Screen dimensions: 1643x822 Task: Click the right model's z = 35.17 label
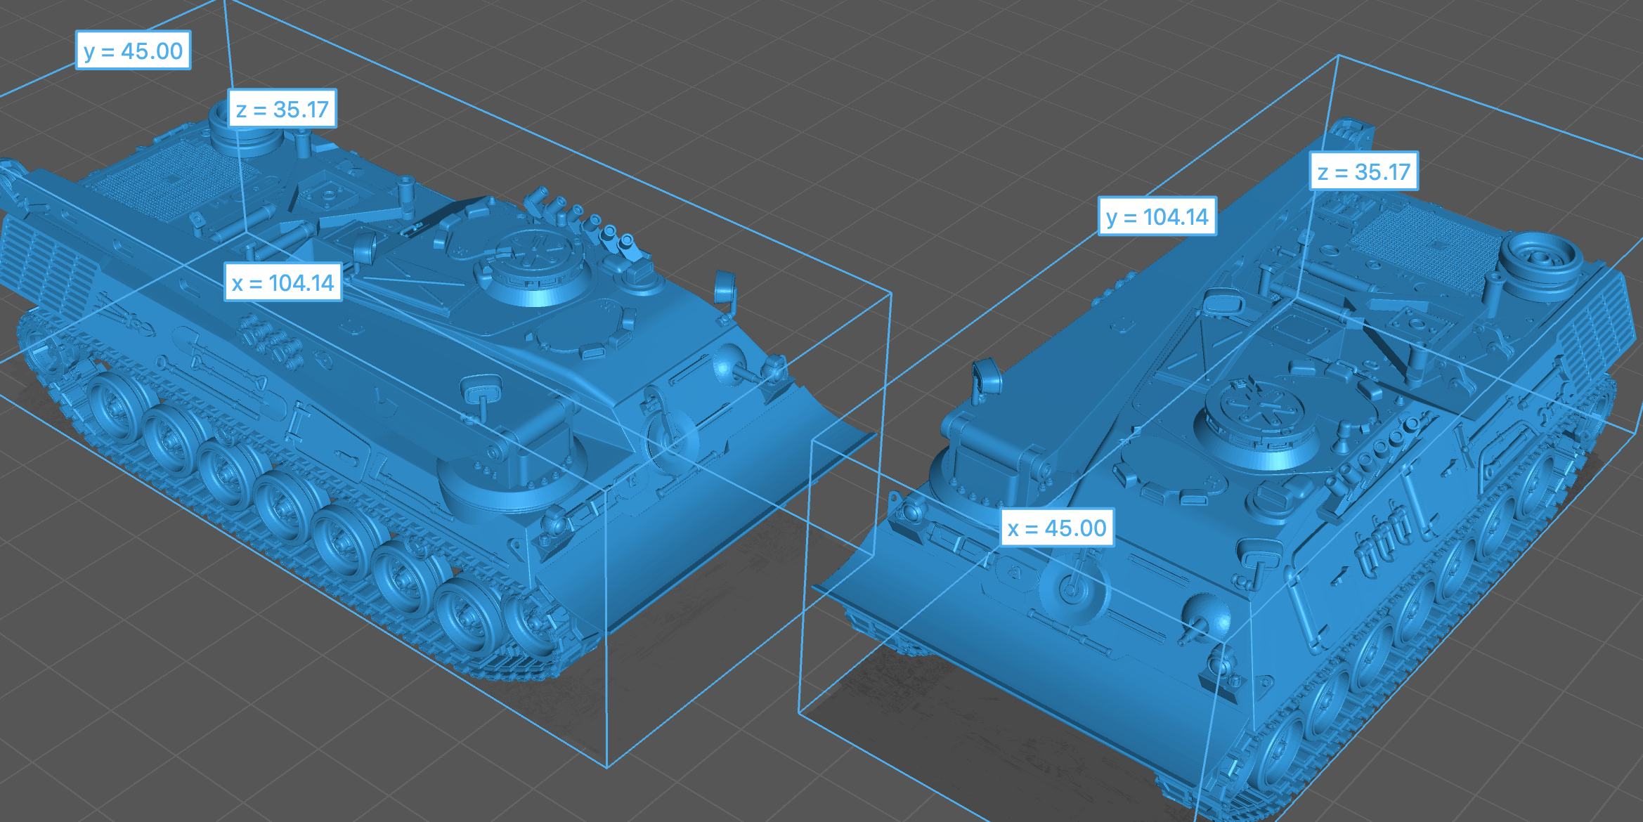[x=1363, y=171]
